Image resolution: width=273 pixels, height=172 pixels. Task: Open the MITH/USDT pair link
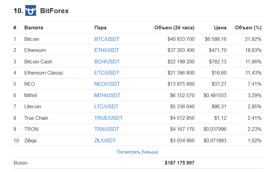107,95
